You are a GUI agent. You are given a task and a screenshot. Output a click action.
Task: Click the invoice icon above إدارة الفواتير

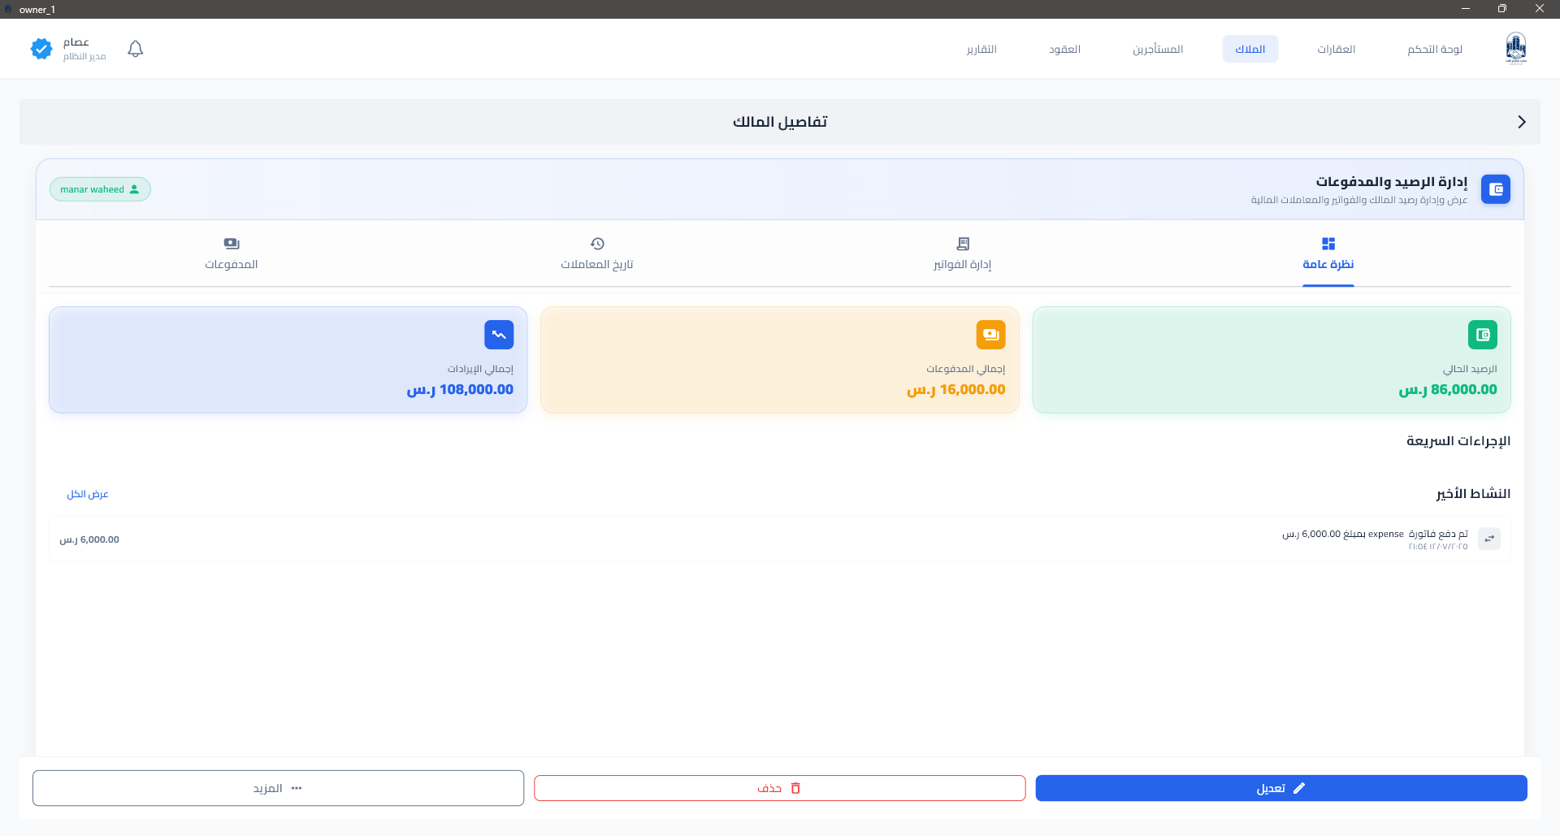point(963,244)
